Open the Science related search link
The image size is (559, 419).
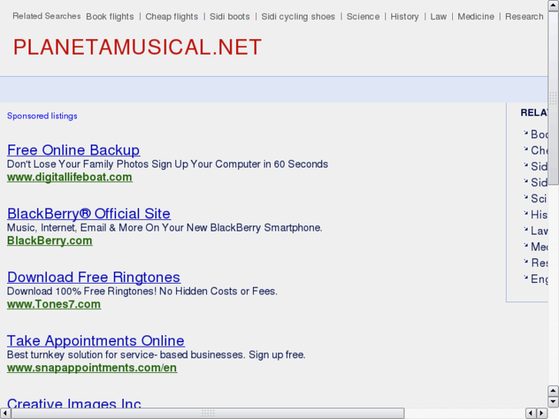pyautogui.click(x=363, y=17)
